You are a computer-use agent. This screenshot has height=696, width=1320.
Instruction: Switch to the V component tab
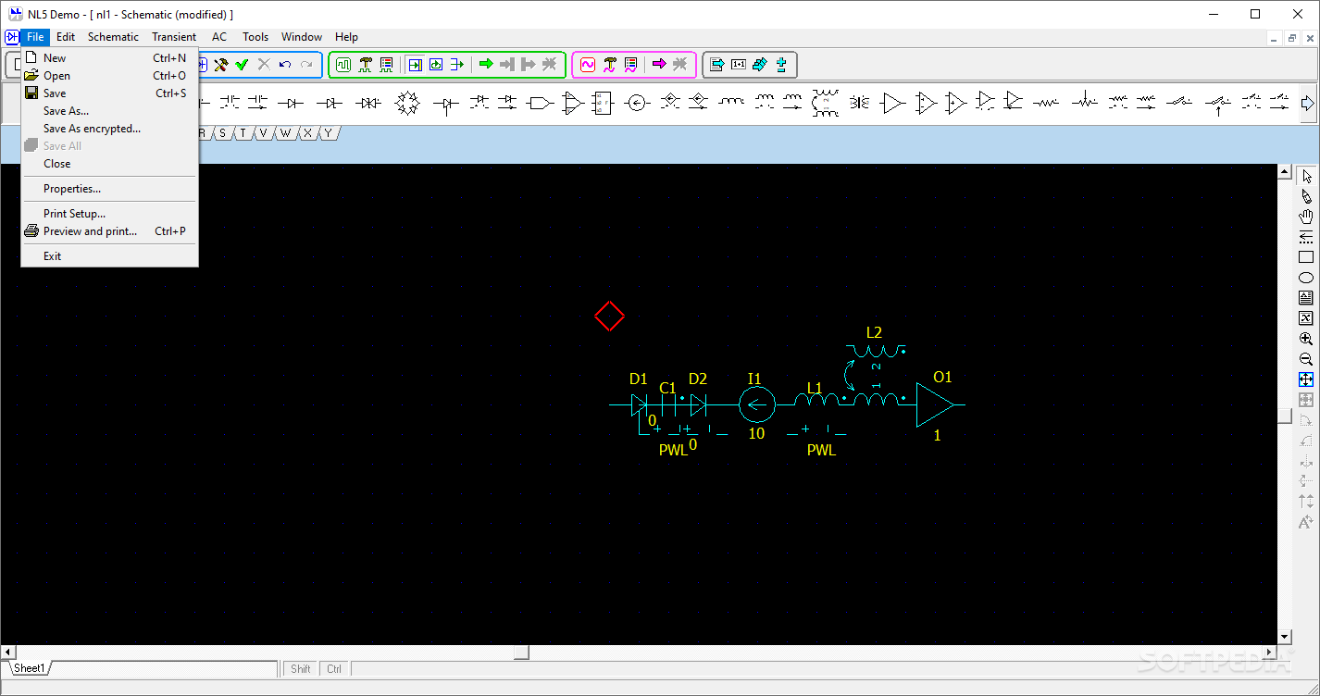[263, 133]
